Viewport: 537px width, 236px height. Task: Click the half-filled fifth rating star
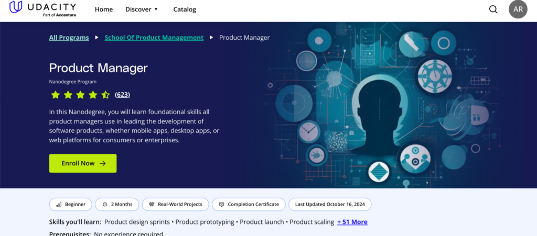pyautogui.click(x=105, y=95)
